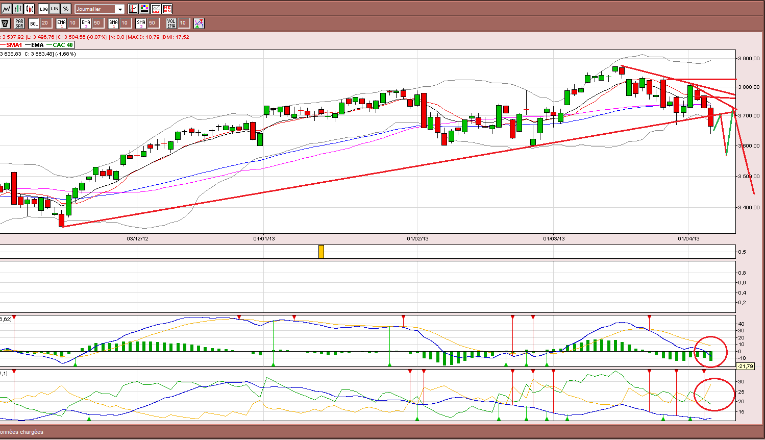Viewport: 765px width, 440px height.
Task: Click the chart cursor/crosshair indicator icon
Action: [x=133, y=9]
